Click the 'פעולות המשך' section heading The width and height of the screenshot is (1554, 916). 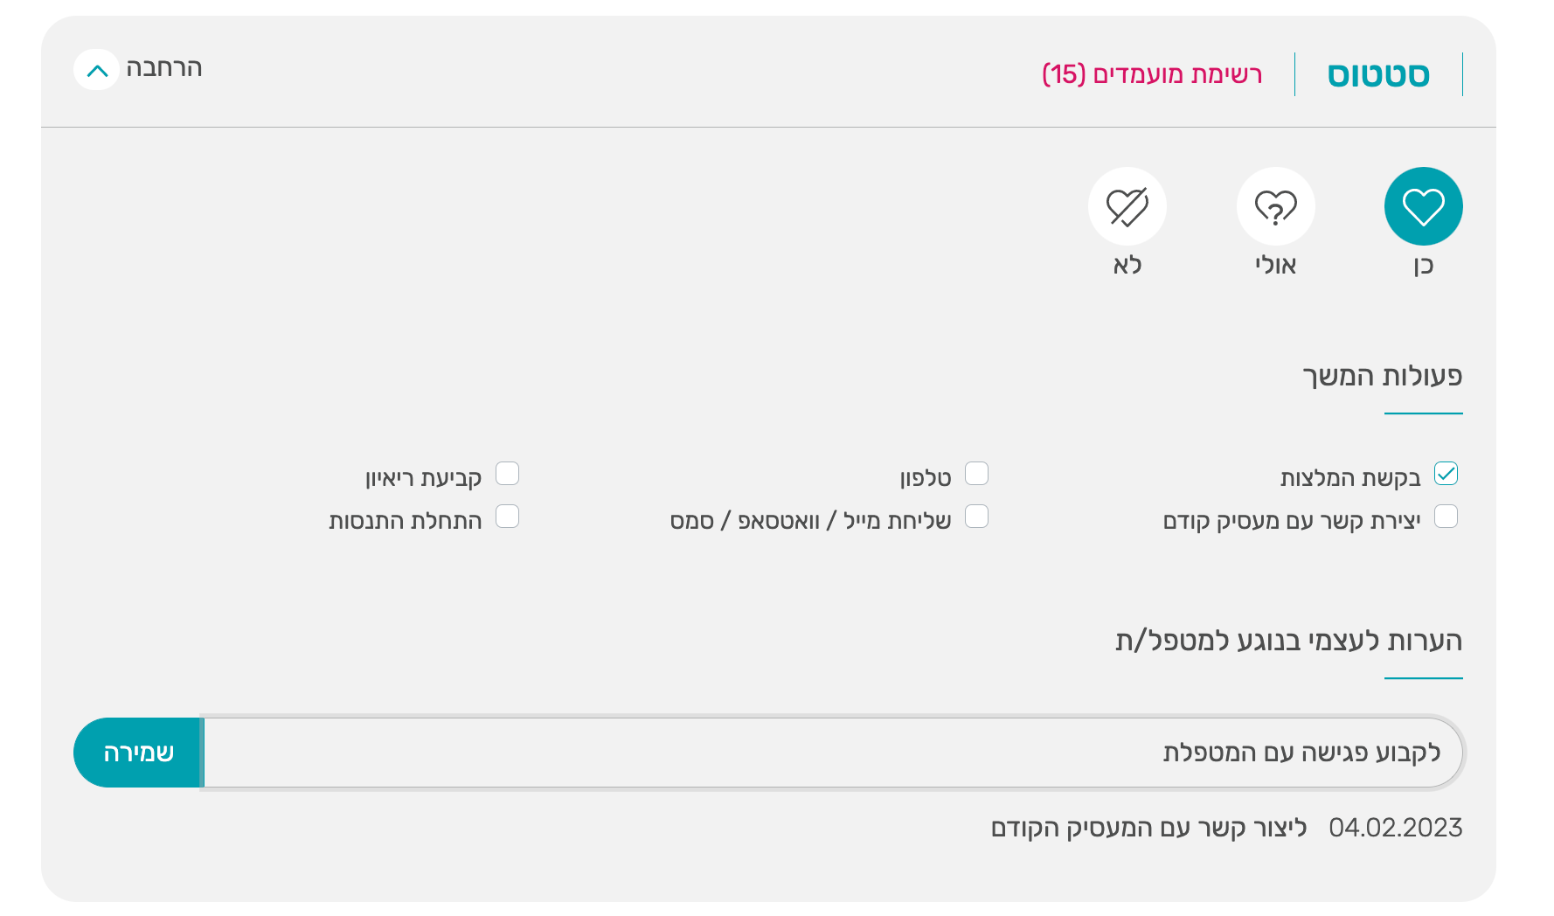(x=1382, y=376)
